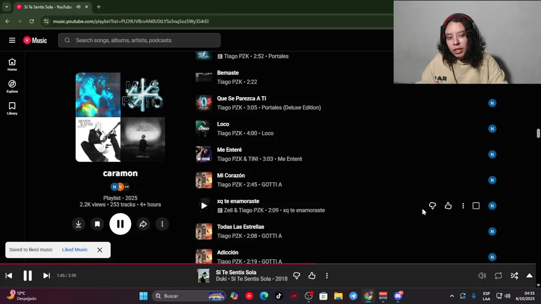Open GOTTI A album link on Mi Corazón row
Screen dimensions: 541x304
click(272, 185)
